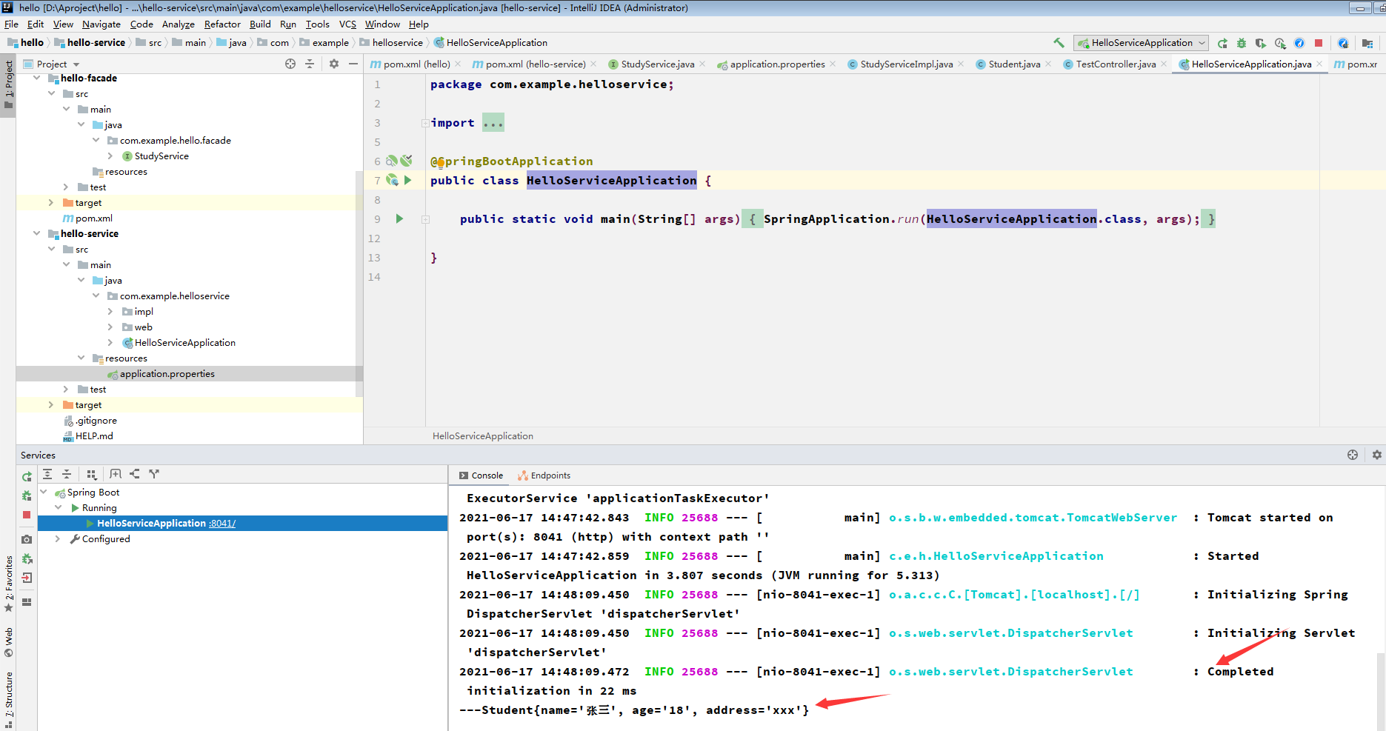The width and height of the screenshot is (1386, 731).
Task: Click the Restore Layout icon in Services sidebar
Action: click(x=27, y=602)
